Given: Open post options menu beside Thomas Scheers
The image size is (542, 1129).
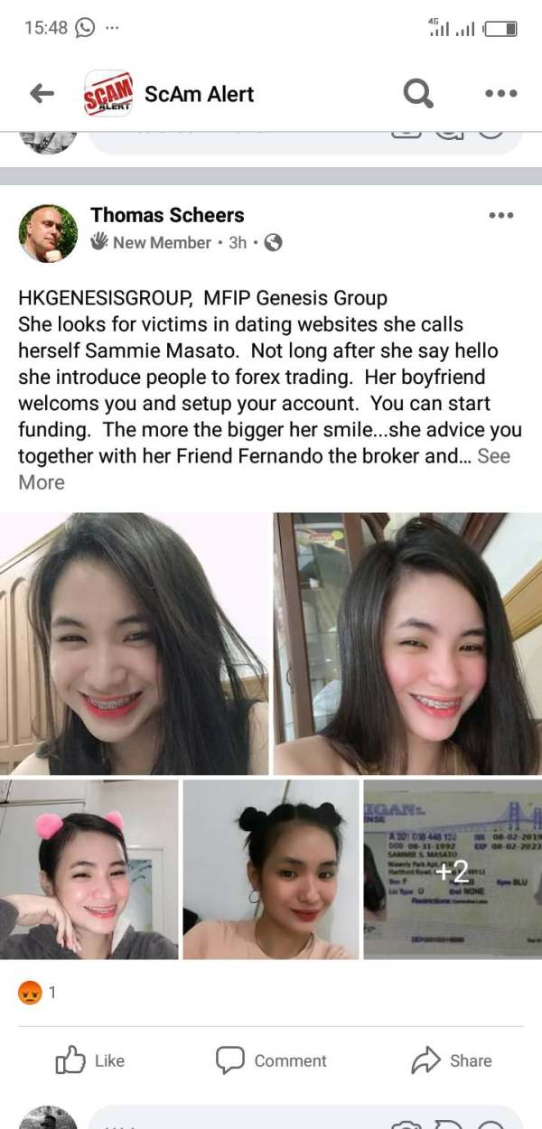Looking at the screenshot, I should (x=500, y=215).
